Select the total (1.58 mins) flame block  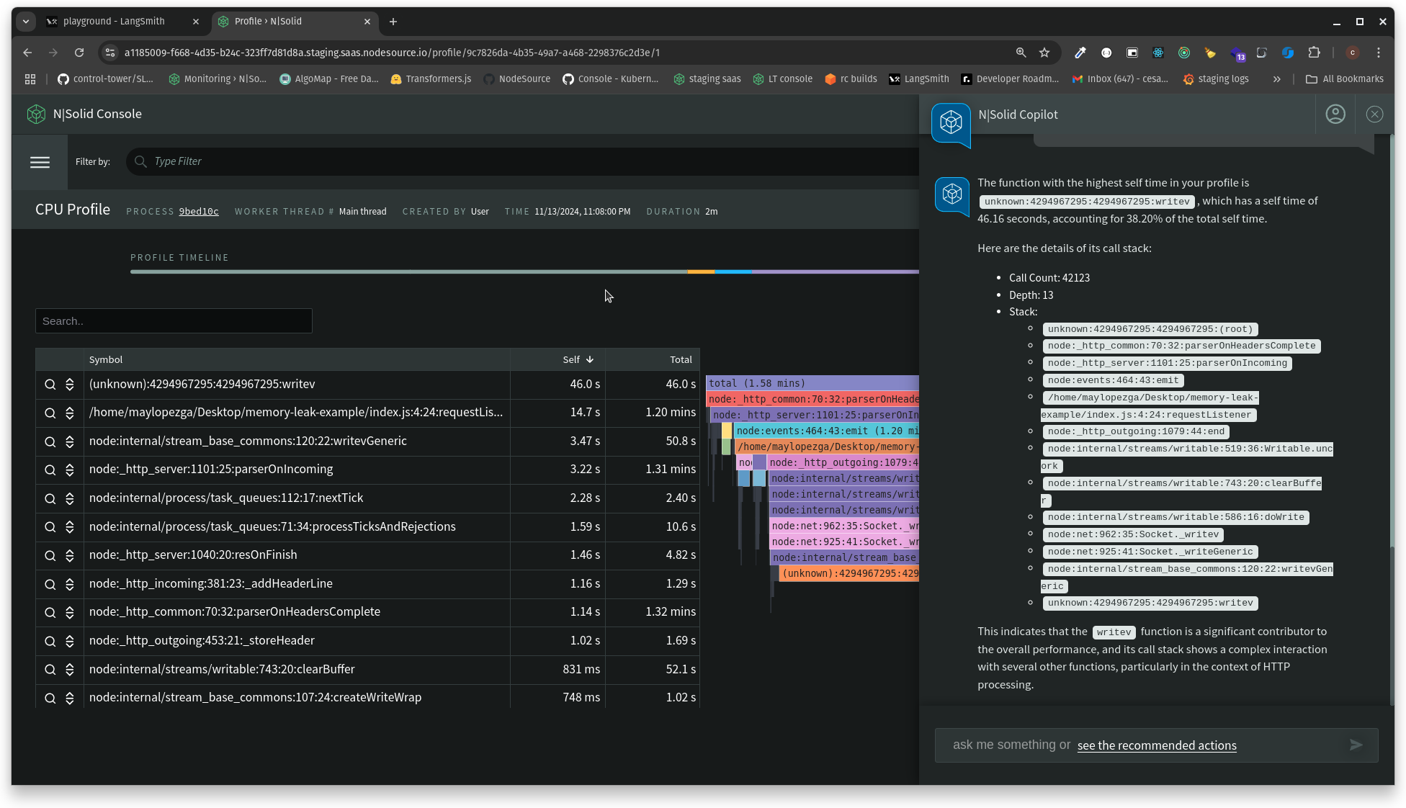pyautogui.click(x=812, y=383)
